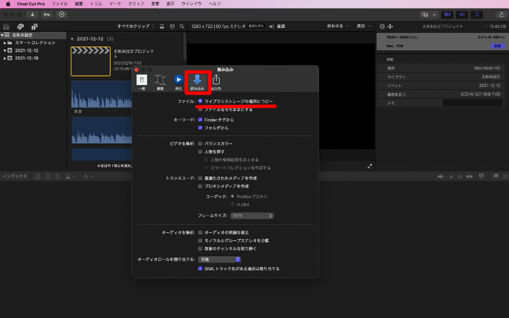The width and height of the screenshot is (509, 318).
Task: Enable create optimized media checkbox
Action: click(200, 178)
